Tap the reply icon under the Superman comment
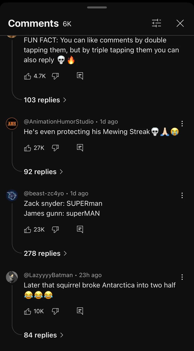The width and height of the screenshot is (194, 351). coord(80,229)
